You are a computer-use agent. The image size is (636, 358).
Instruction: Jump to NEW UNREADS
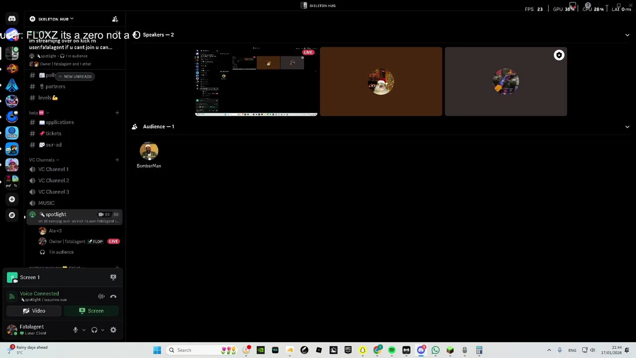[75, 77]
